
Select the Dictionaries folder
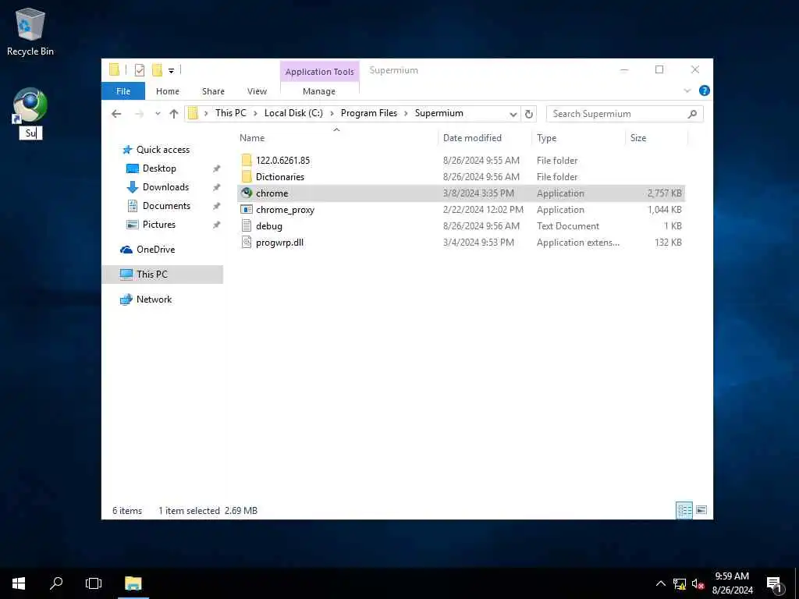click(x=280, y=177)
